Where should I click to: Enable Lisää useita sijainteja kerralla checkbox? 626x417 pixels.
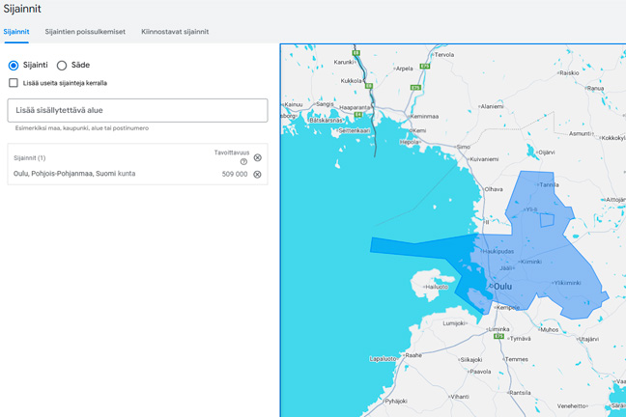tap(14, 83)
